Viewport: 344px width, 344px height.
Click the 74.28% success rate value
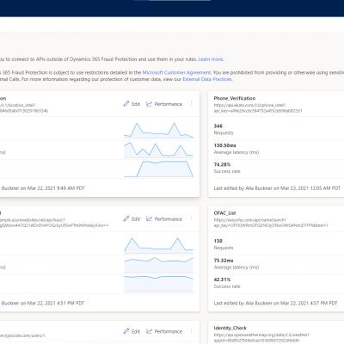[222, 164]
